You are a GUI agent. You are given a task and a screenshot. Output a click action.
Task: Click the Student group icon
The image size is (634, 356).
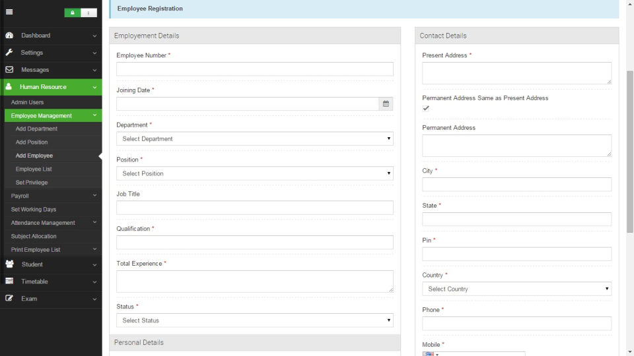(9, 264)
